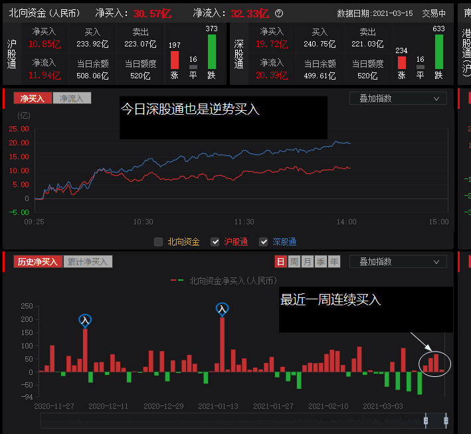Viewport: 471px width, 434px height.
Task: Click the left range slider handle
Action: point(426,420)
